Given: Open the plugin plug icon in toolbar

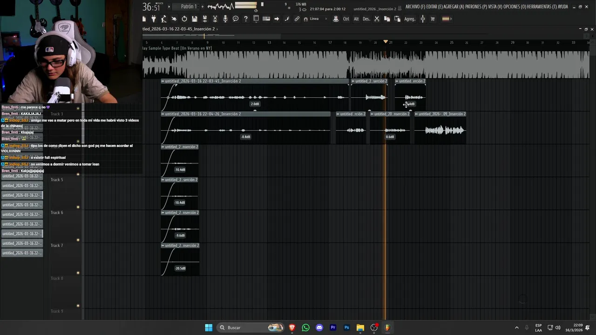Looking at the screenshot, I should click(x=154, y=19).
